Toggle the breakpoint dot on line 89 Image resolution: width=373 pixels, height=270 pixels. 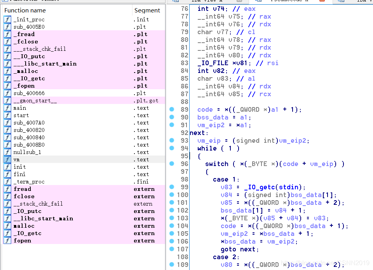coord(172,109)
